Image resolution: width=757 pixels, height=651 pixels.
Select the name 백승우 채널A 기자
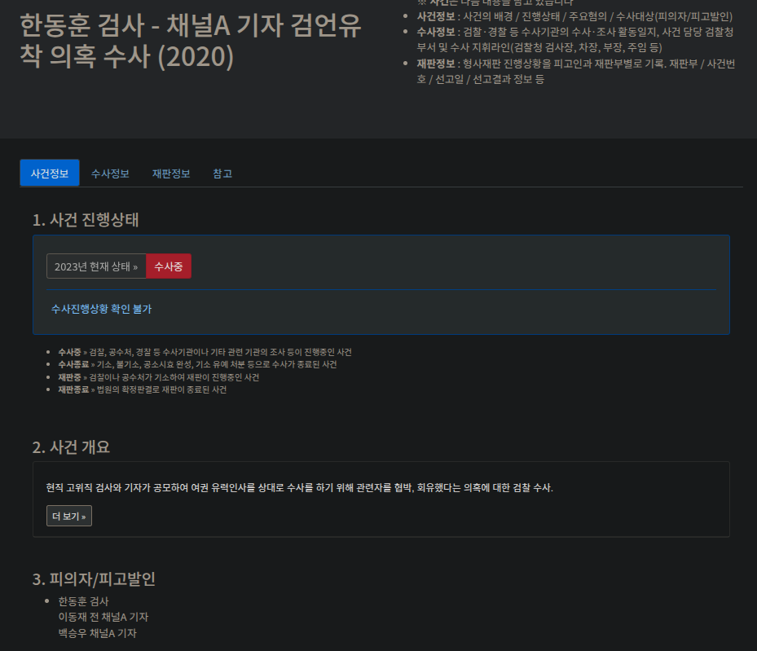tap(98, 633)
